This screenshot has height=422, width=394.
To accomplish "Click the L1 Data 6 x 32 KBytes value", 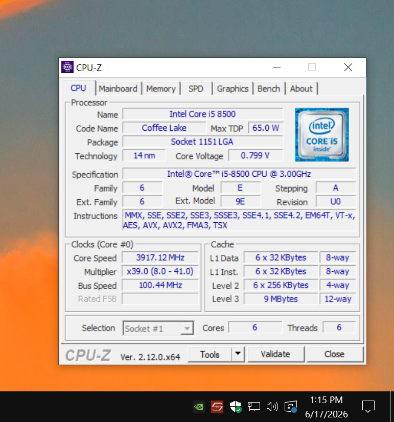I will (x=281, y=257).
